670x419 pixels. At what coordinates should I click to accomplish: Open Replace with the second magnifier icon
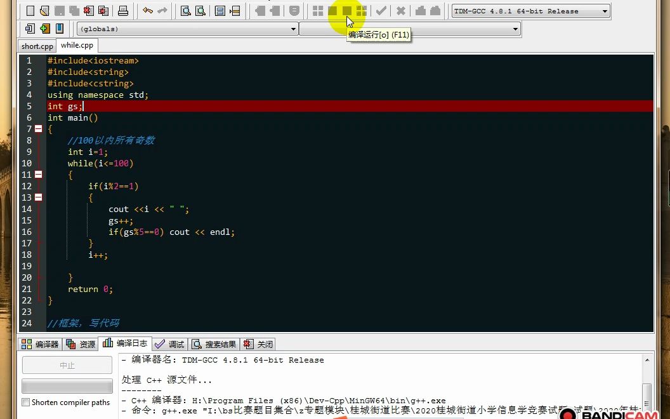point(200,11)
